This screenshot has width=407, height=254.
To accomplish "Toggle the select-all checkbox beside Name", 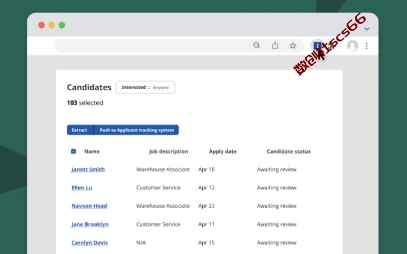I will 74,151.
